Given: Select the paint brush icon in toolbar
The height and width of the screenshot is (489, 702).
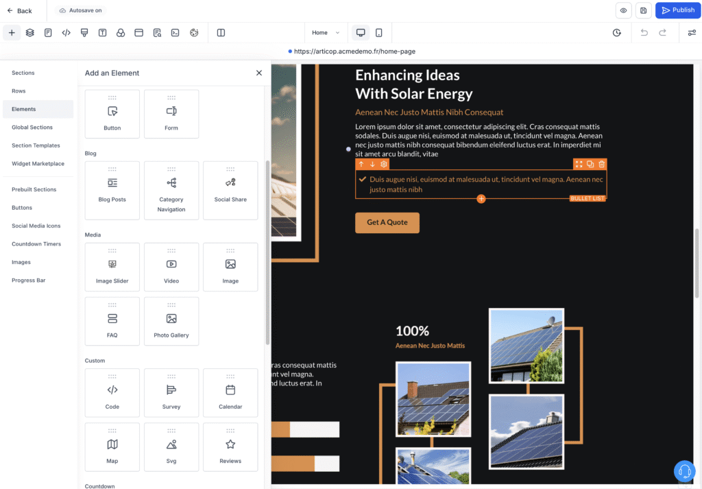Looking at the screenshot, I should [x=84, y=33].
